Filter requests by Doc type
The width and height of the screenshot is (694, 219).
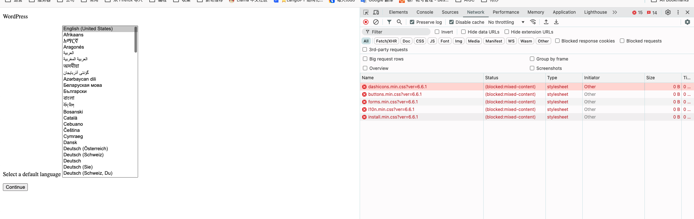pos(406,41)
